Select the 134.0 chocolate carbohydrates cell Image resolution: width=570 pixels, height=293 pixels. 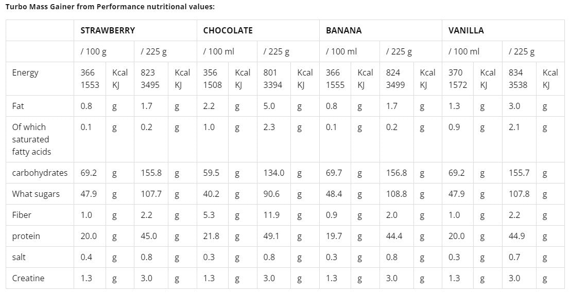point(273,173)
